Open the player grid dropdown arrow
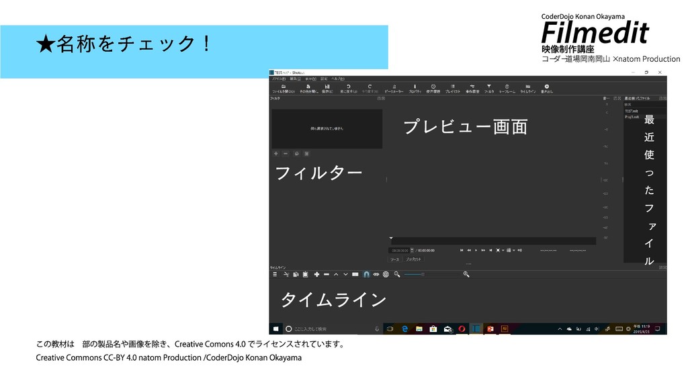Screen dimensions: 688x387 tap(514, 250)
